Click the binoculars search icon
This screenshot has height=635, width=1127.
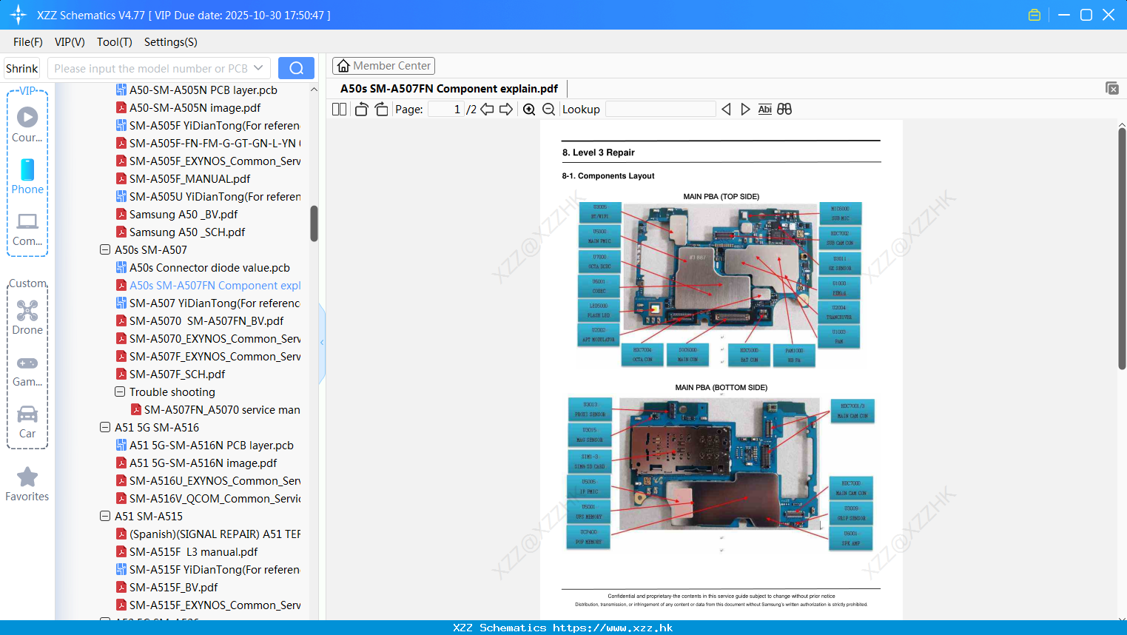(x=784, y=110)
